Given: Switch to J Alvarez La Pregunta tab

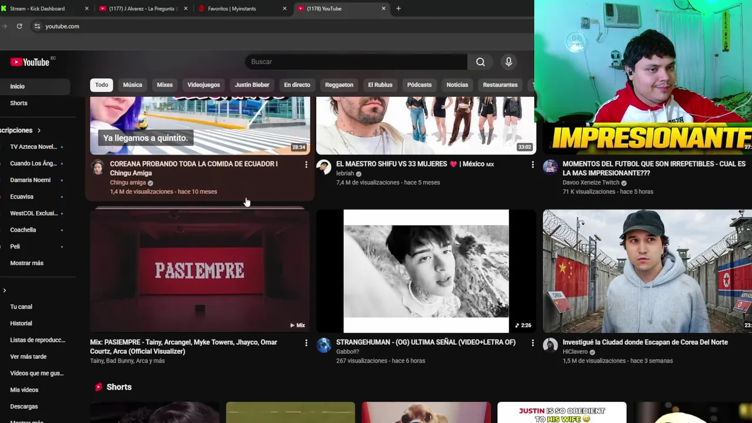Looking at the screenshot, I should (x=144, y=8).
